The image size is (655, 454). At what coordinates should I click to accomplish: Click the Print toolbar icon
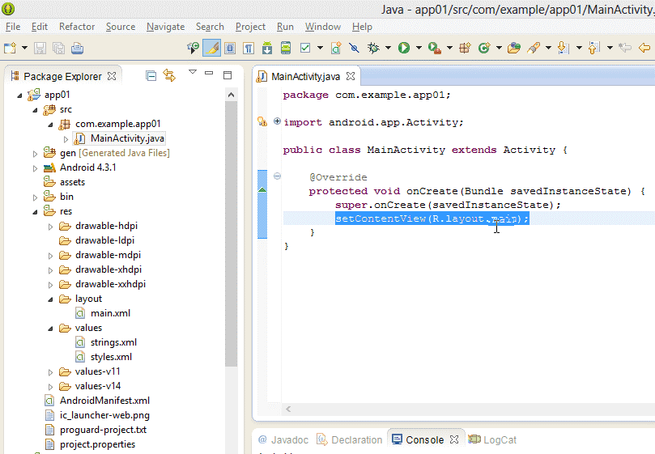click(x=77, y=48)
